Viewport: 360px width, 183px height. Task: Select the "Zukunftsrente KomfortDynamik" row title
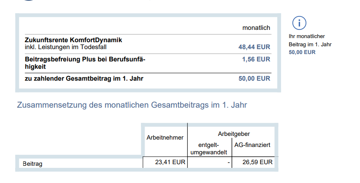[x=74, y=40]
